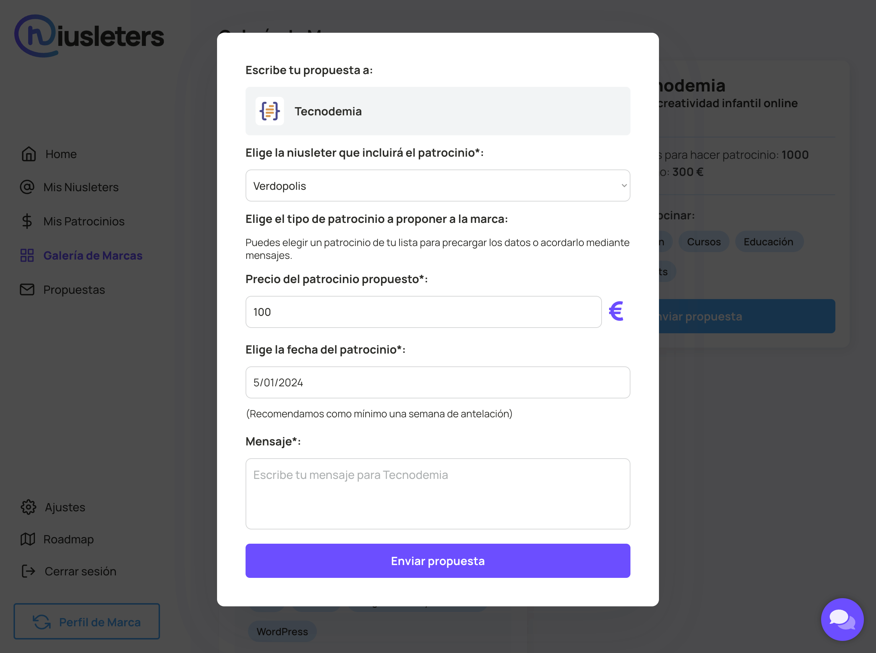Click the Cerrar sesión logout icon
Image resolution: width=876 pixels, height=653 pixels.
click(28, 571)
